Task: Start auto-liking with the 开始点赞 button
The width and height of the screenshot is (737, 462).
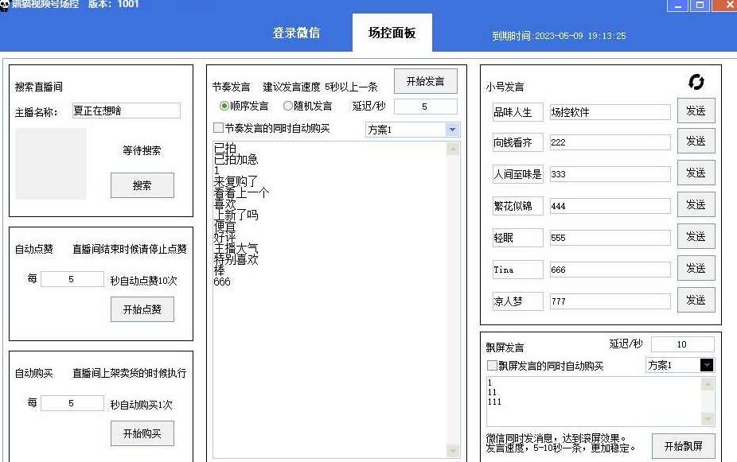Action: pos(142,309)
